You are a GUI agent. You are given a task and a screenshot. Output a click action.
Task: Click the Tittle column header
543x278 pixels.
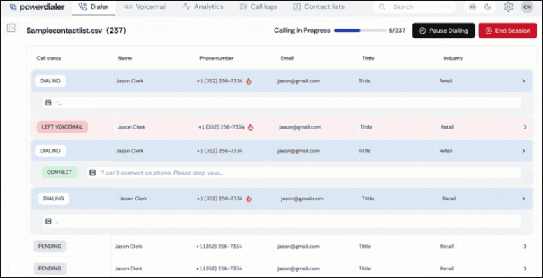tap(368, 58)
